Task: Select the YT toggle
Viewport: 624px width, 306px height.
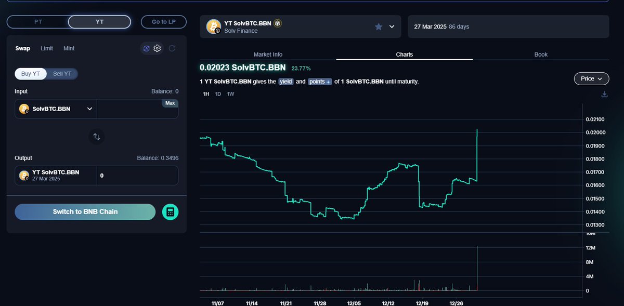Action: 99,22
